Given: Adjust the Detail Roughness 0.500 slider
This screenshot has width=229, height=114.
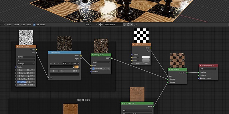Looking at the screenshot, I should pyautogui.click(x=26, y=82).
